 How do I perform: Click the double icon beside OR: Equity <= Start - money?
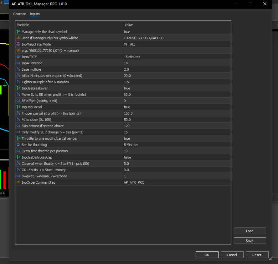point(18,170)
